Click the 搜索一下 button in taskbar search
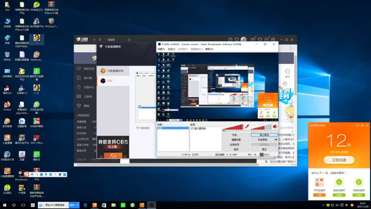 coord(74,205)
